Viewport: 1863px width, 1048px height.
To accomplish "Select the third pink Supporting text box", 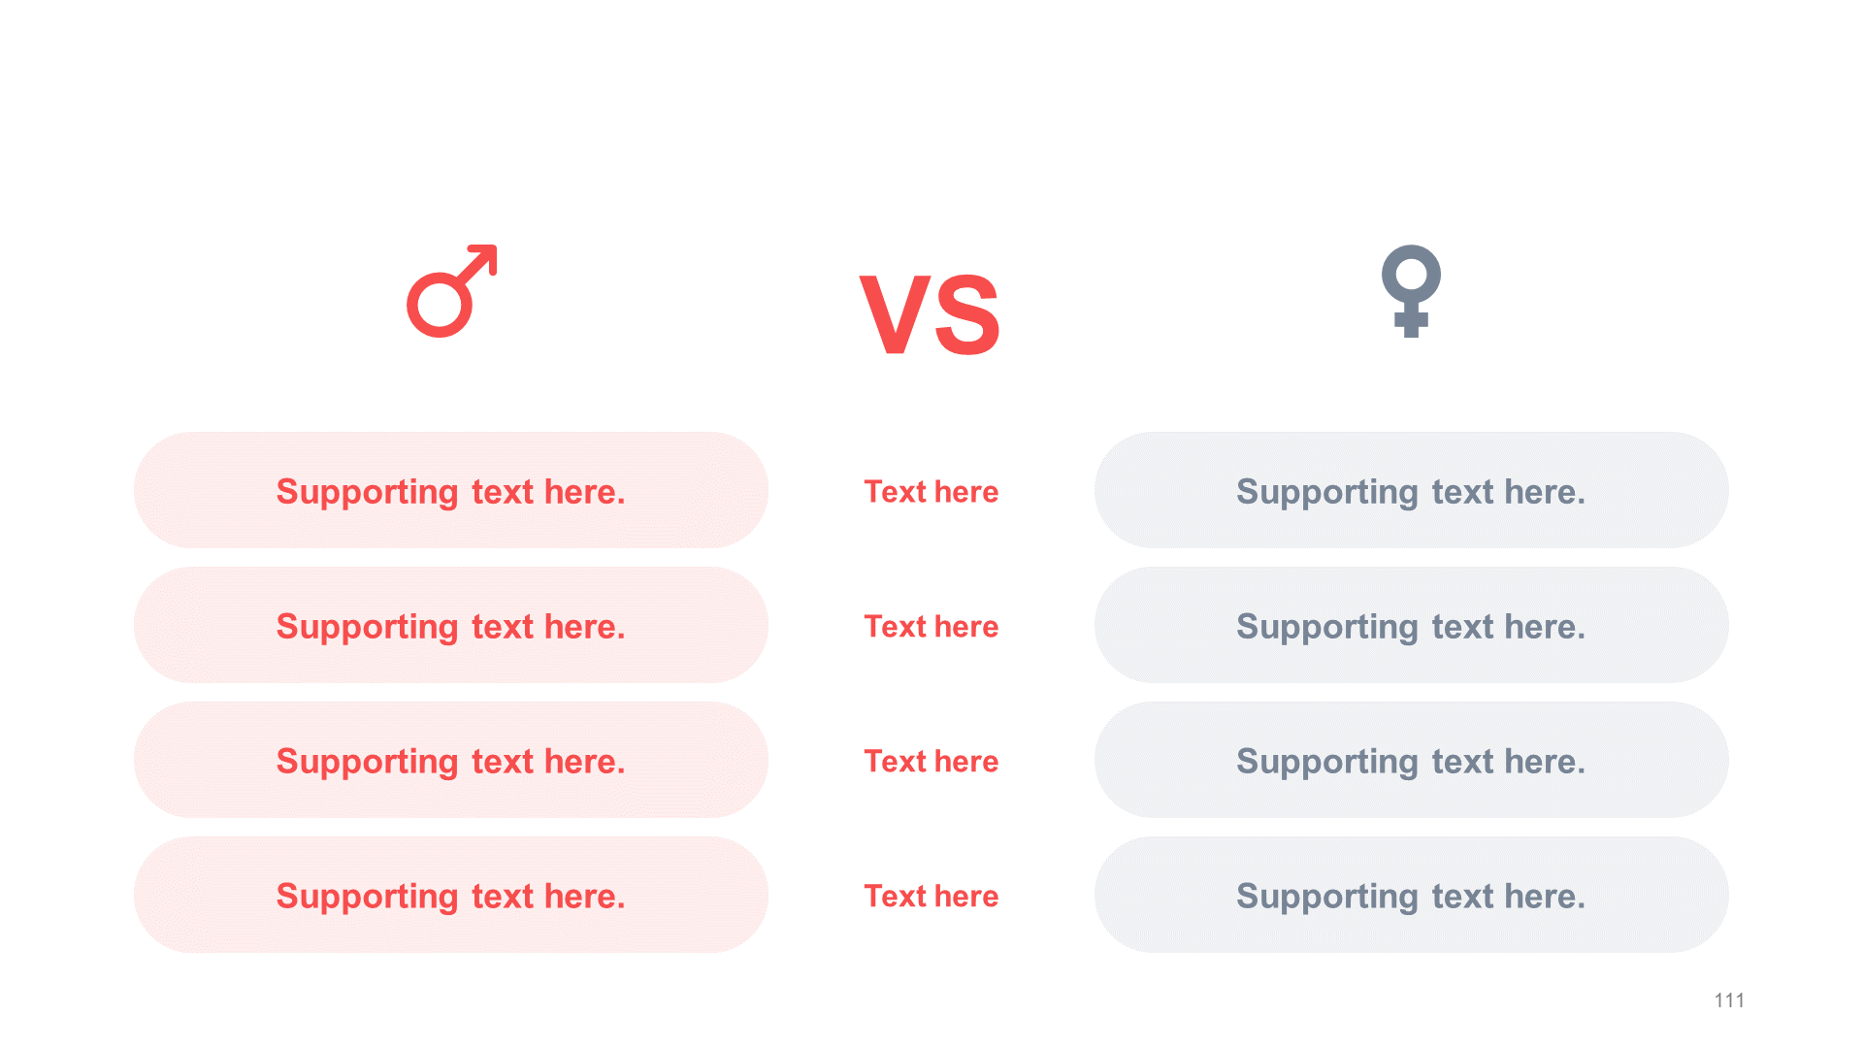I will tap(451, 760).
